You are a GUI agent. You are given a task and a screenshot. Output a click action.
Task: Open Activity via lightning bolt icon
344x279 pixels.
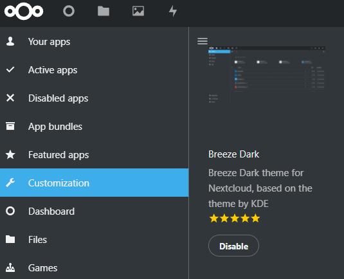173,11
